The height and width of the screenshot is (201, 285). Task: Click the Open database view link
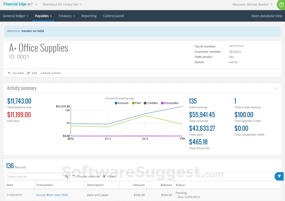[266, 16]
